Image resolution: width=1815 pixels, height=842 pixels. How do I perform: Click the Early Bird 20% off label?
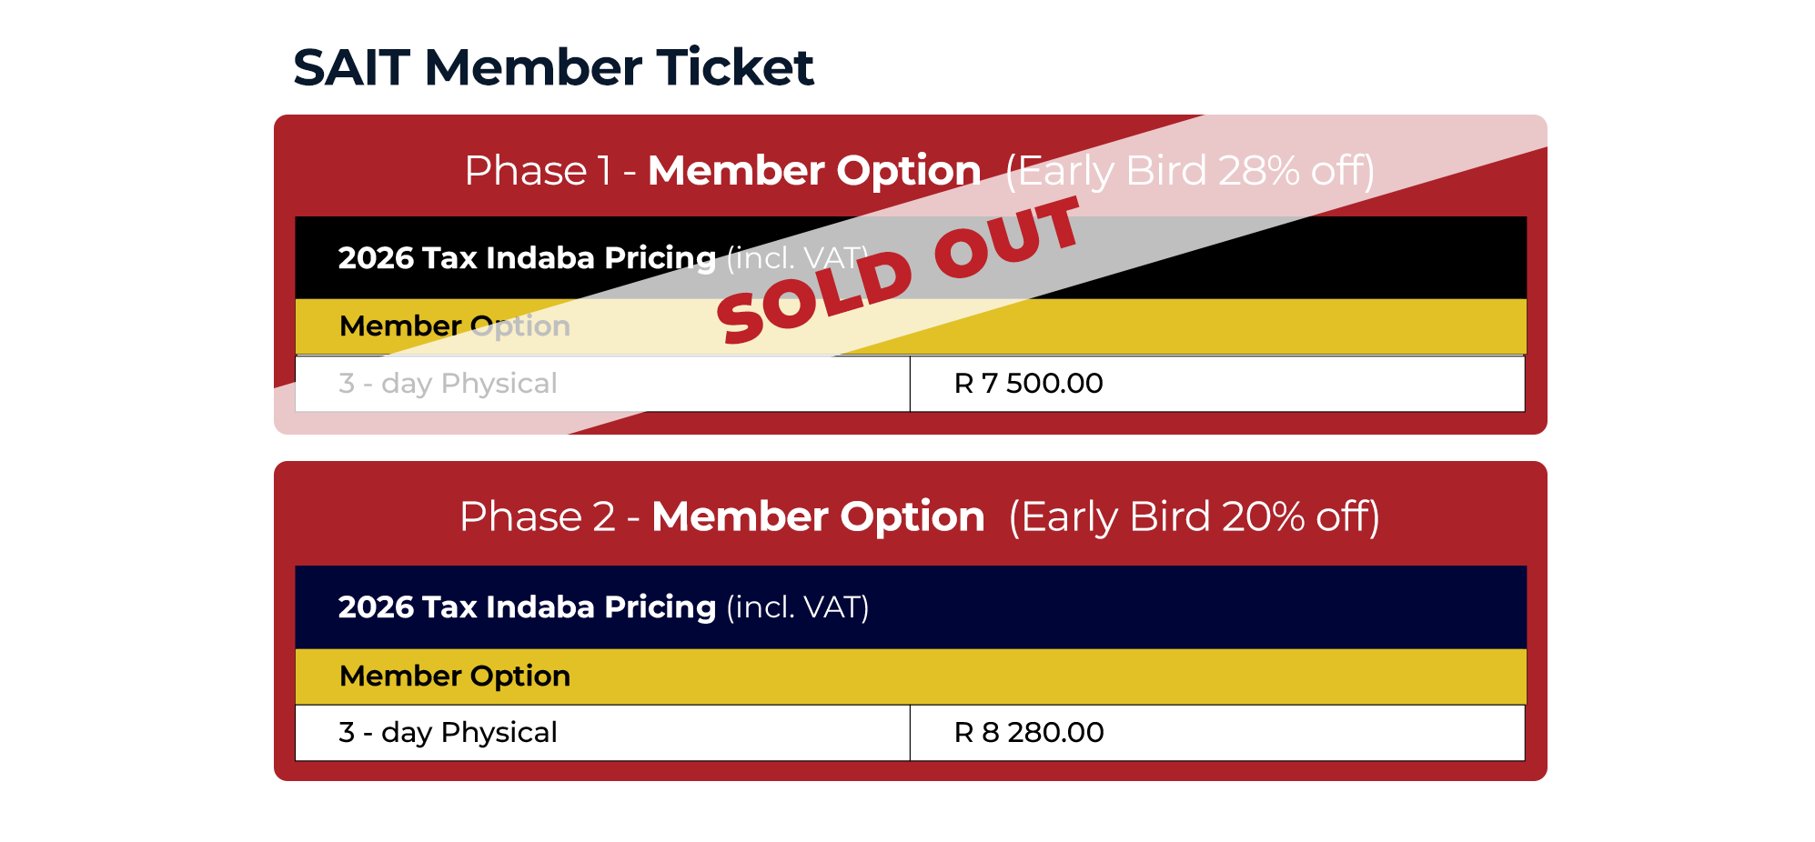coord(1194,516)
